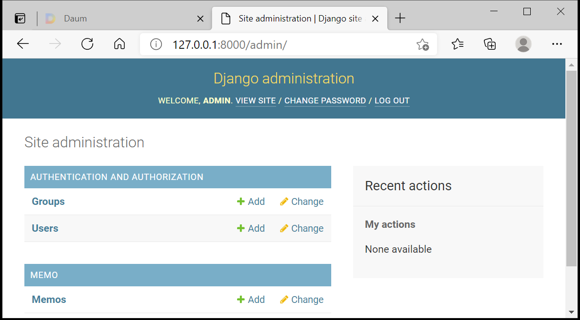Open the Users model link

[45, 228]
